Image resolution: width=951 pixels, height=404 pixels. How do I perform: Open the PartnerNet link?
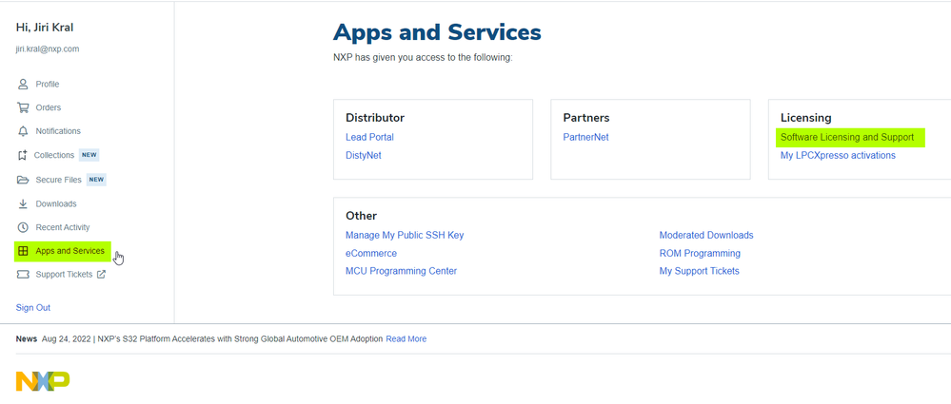(x=585, y=138)
